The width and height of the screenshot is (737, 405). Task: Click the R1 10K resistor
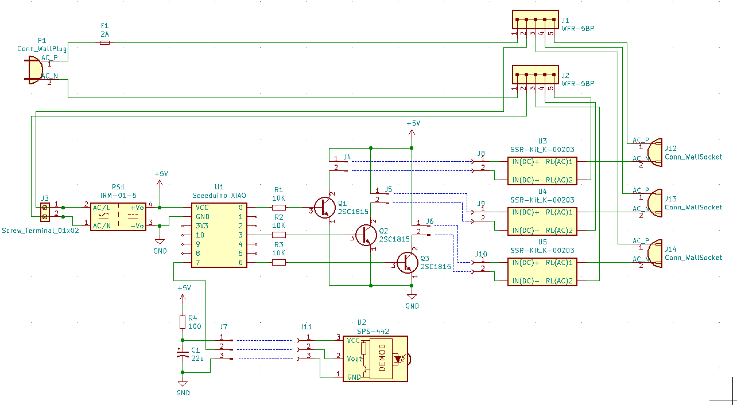[278, 207]
